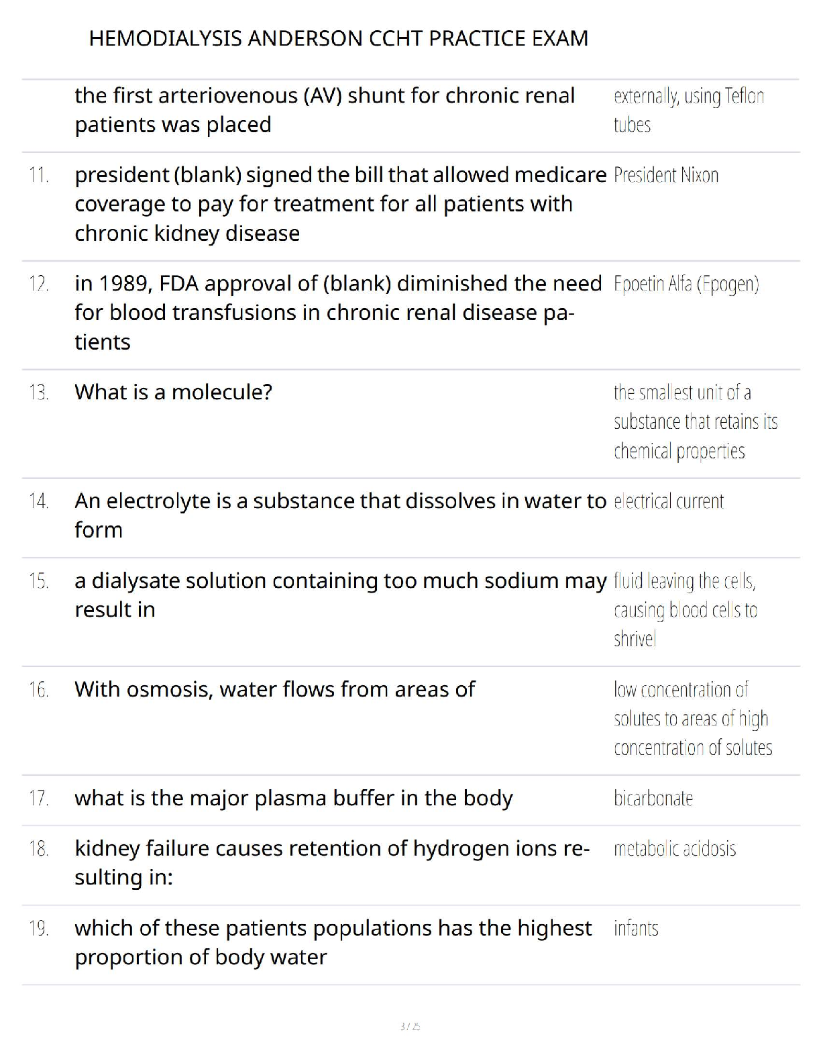Click the question number 11

pyautogui.click(x=39, y=175)
